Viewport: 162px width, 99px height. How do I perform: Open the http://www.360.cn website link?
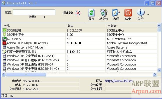pos(119,81)
